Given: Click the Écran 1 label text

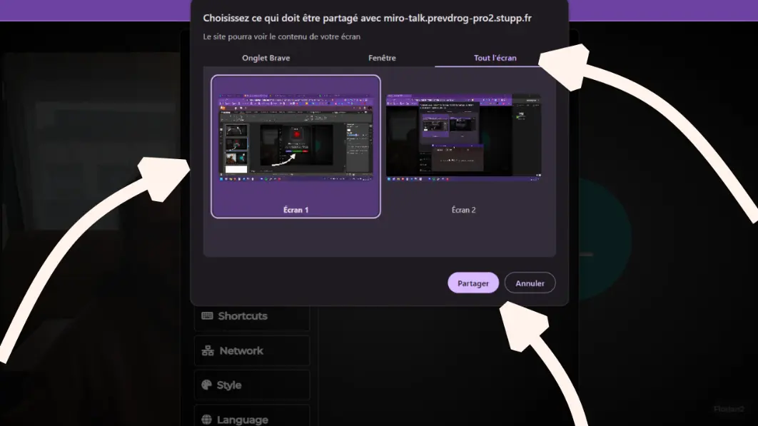Looking at the screenshot, I should (295, 210).
